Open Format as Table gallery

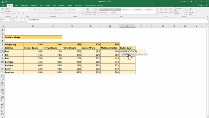tap(95, 11)
